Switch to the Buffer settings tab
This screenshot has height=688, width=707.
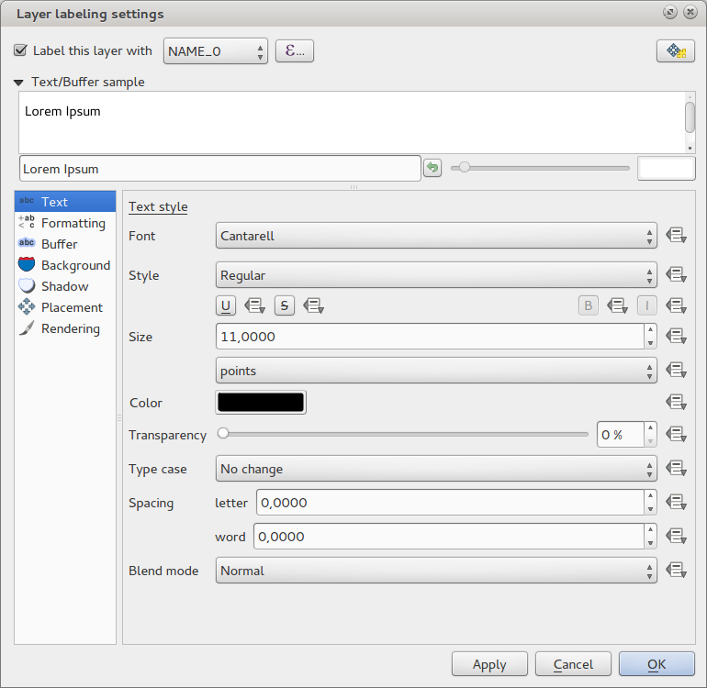(x=59, y=244)
